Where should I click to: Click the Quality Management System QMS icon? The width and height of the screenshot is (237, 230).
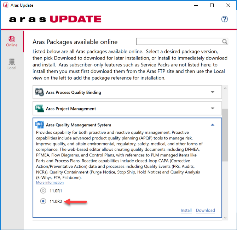(39, 125)
